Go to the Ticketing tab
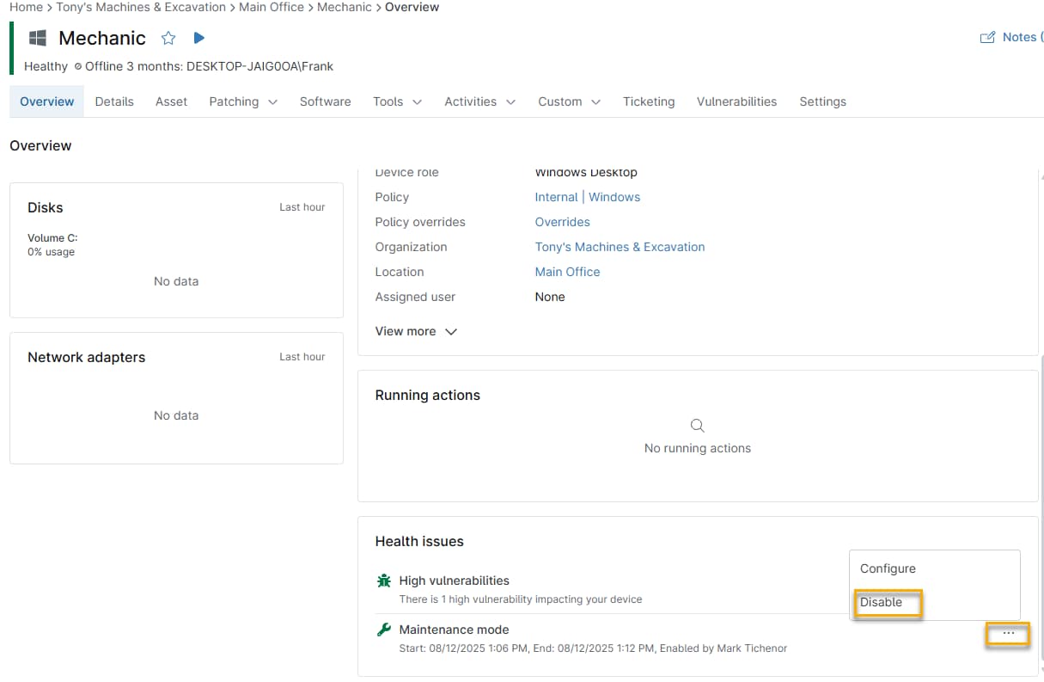Screen dimensions: 1044x682 coord(649,101)
